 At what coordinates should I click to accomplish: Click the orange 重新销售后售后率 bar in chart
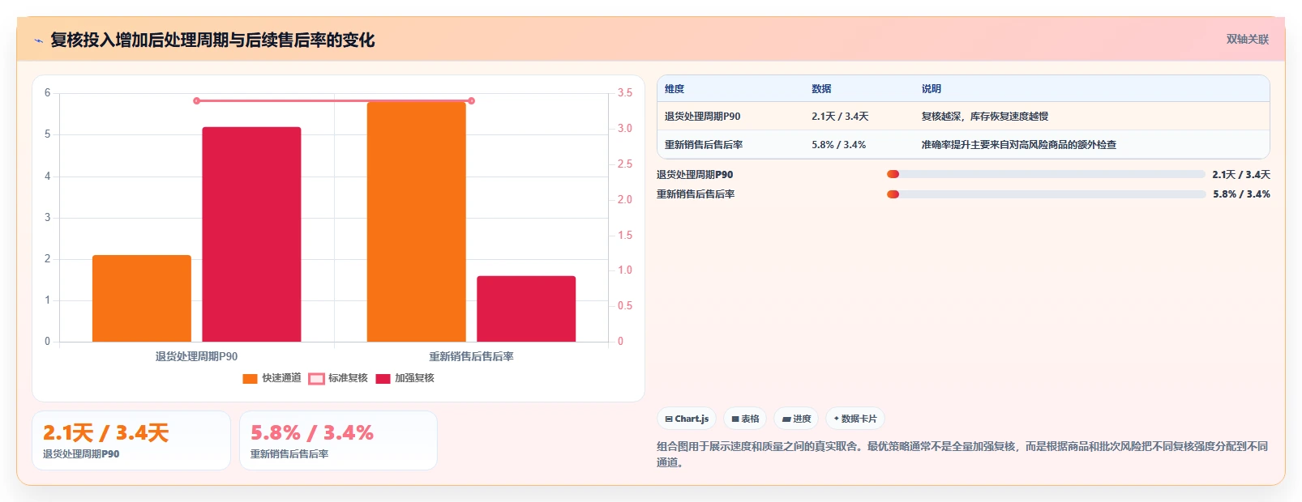pos(417,222)
